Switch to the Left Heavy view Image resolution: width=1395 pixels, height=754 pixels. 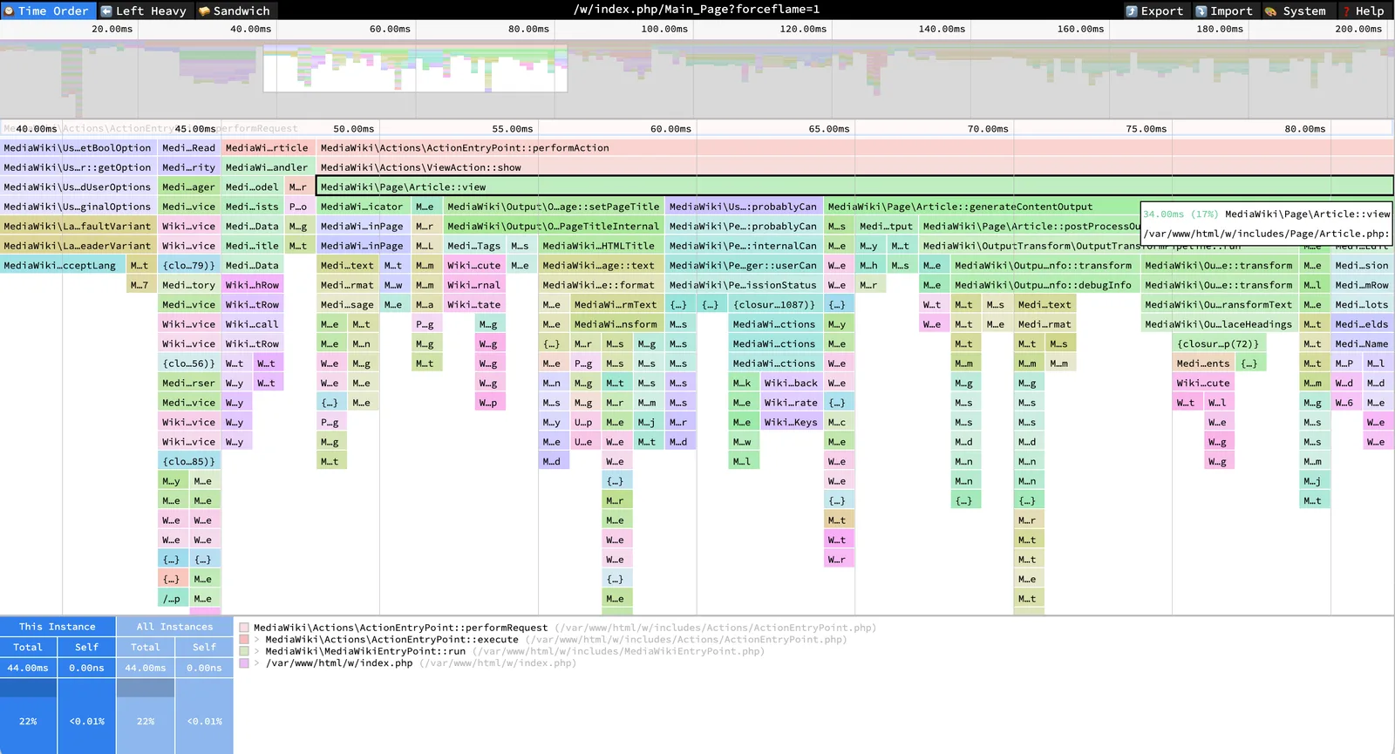click(x=143, y=10)
